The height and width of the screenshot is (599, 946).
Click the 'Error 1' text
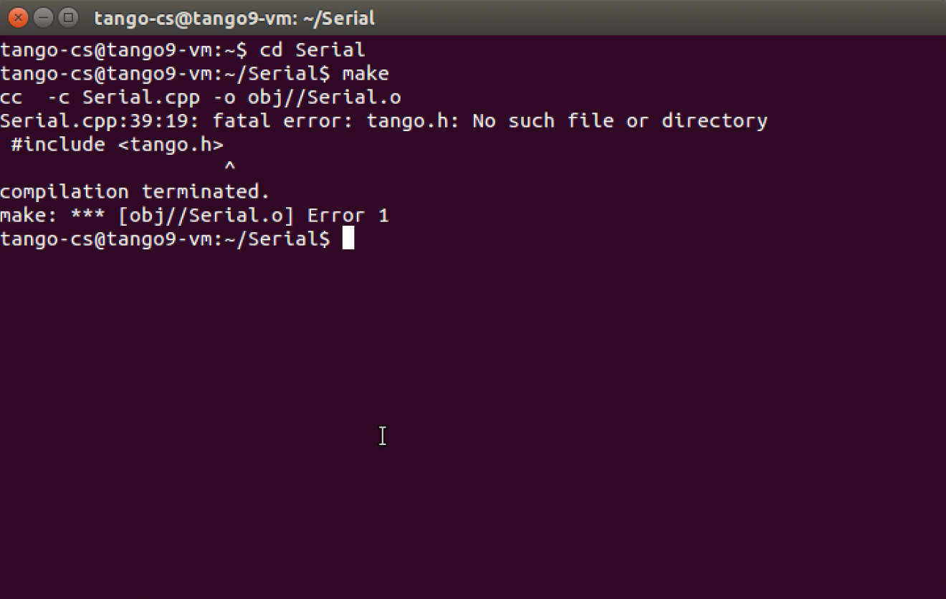[348, 216]
